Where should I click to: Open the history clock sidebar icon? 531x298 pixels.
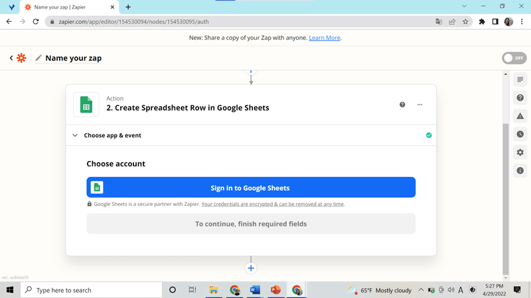(520, 134)
